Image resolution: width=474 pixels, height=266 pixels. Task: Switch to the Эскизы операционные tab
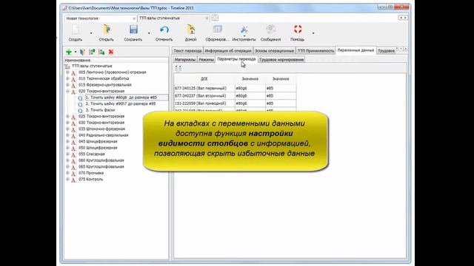(274, 51)
